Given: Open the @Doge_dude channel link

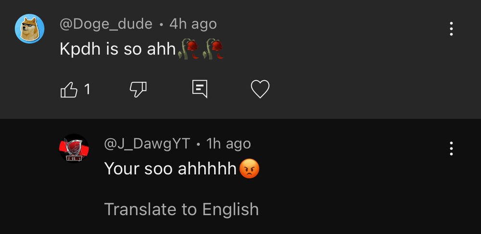Looking at the screenshot, I should 106,24.
